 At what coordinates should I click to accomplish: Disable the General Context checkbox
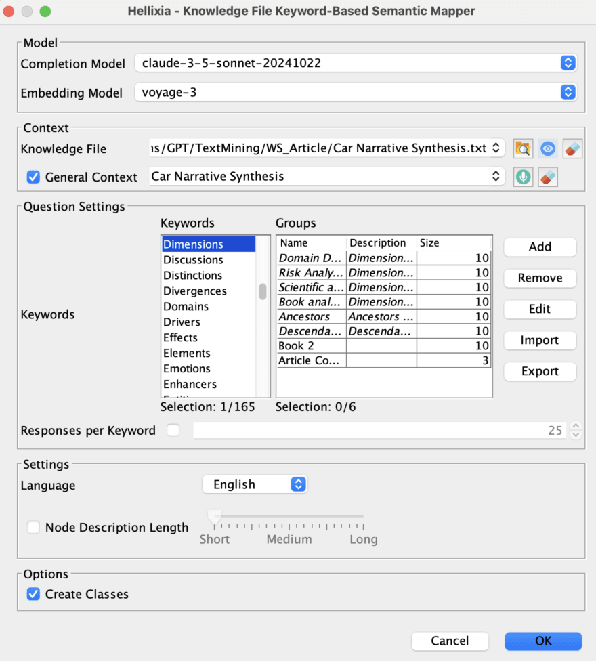click(x=33, y=177)
